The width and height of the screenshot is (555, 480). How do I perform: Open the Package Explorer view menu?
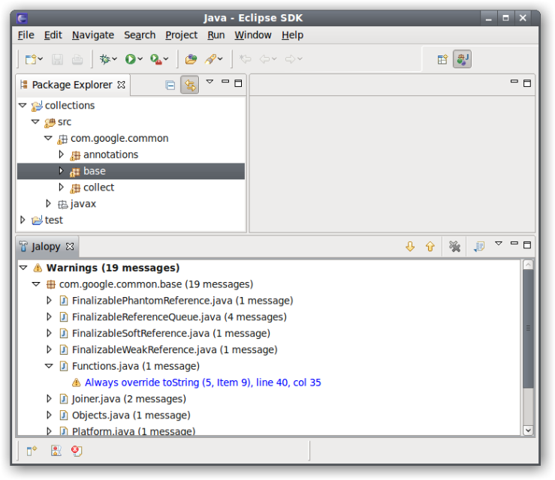tap(210, 82)
